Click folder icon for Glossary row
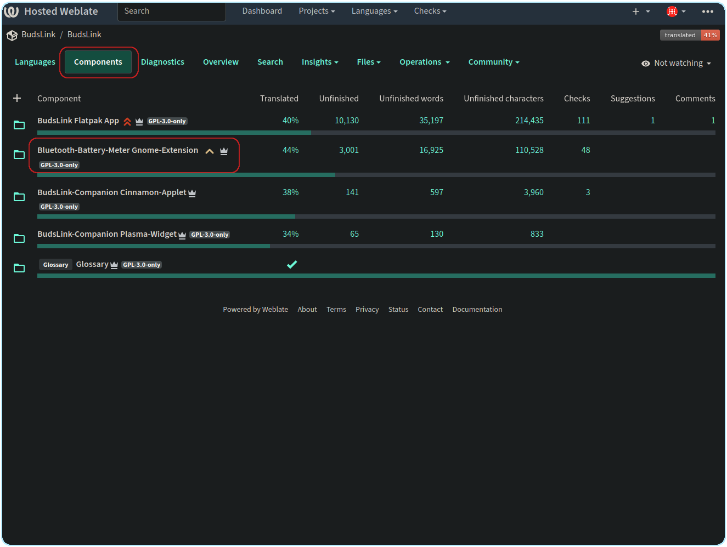Screen dimensions: 727x547 coord(19,268)
